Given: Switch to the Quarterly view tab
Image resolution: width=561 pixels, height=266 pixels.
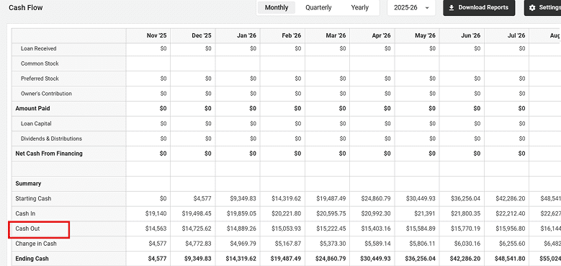Looking at the screenshot, I should 318,7.
